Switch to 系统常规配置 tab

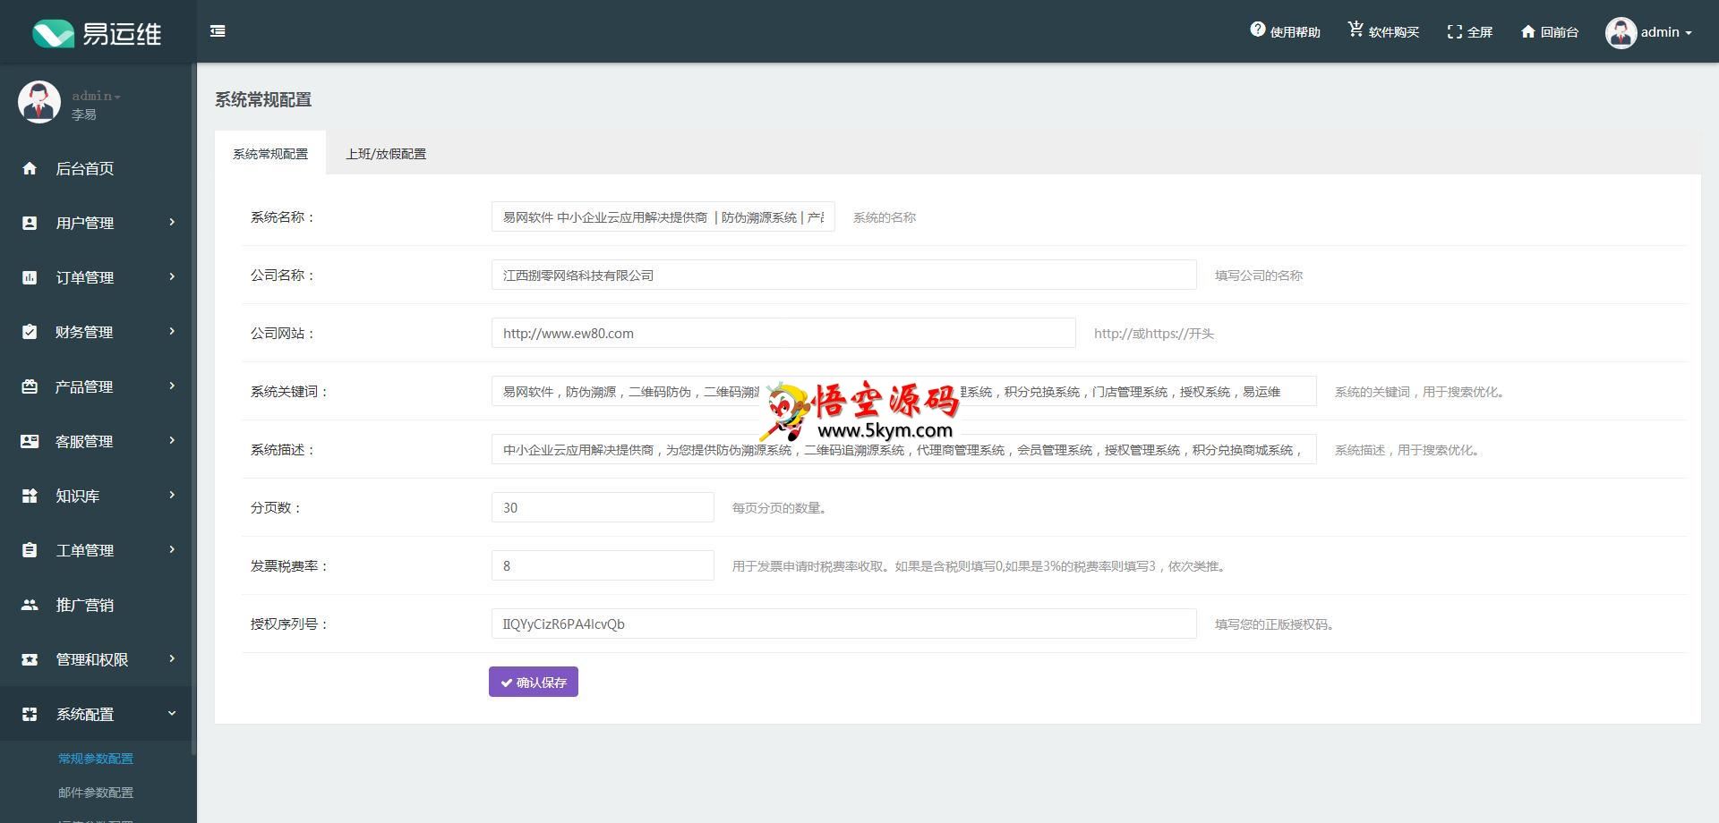[270, 153]
